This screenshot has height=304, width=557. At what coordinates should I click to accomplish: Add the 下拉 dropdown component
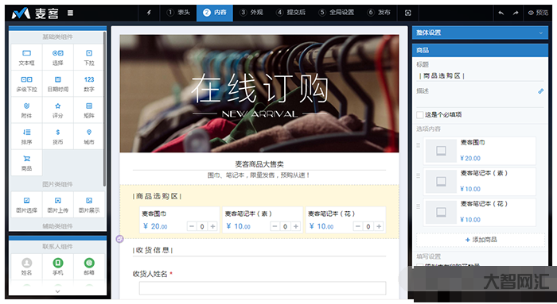[x=89, y=57]
